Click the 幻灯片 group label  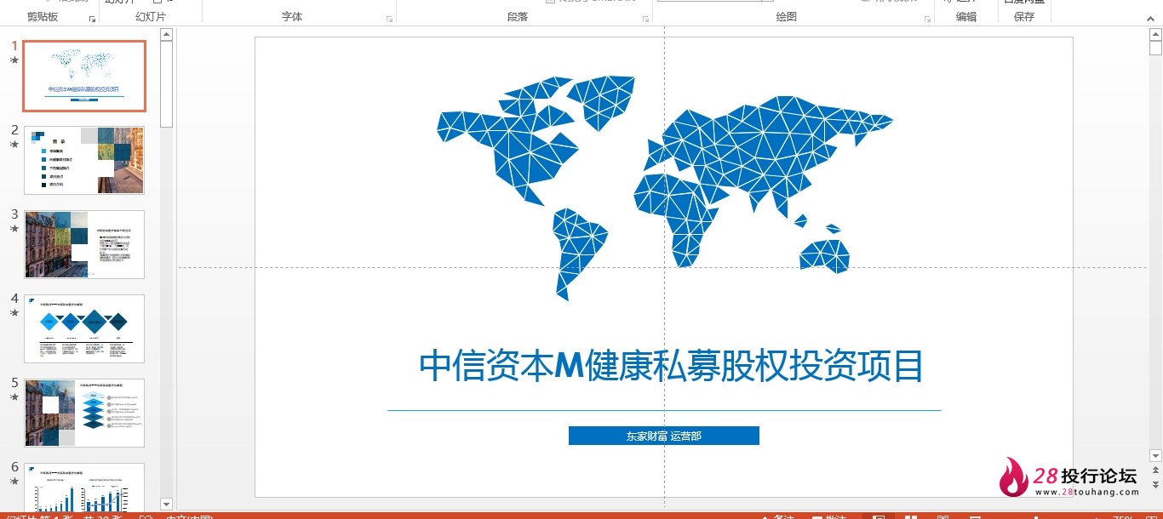click(x=151, y=17)
